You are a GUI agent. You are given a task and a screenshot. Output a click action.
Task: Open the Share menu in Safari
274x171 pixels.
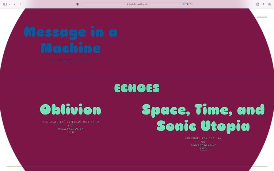tap(258, 4)
